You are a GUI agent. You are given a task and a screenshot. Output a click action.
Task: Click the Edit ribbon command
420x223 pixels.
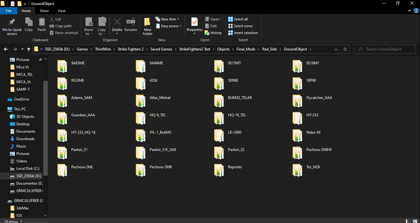(x=211, y=26)
